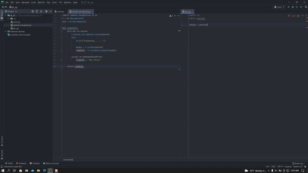Viewport: 308px width, 173px height.
Task: Open the Project panel settings gear
Action: [46, 12]
